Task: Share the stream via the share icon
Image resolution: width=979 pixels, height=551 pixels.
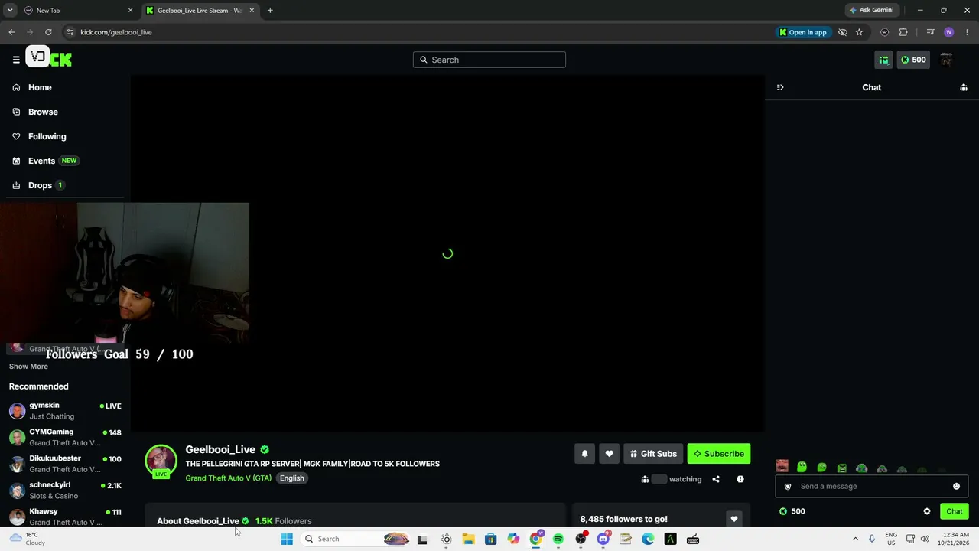Action: (x=716, y=479)
